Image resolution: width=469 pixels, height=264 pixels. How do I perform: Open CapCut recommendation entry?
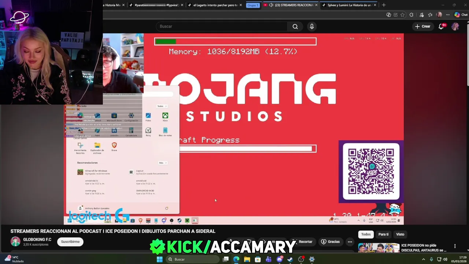coord(148,172)
